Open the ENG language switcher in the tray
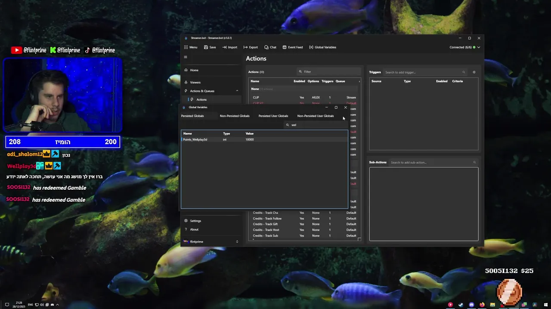Image resolution: width=551 pixels, height=309 pixels. point(30,305)
